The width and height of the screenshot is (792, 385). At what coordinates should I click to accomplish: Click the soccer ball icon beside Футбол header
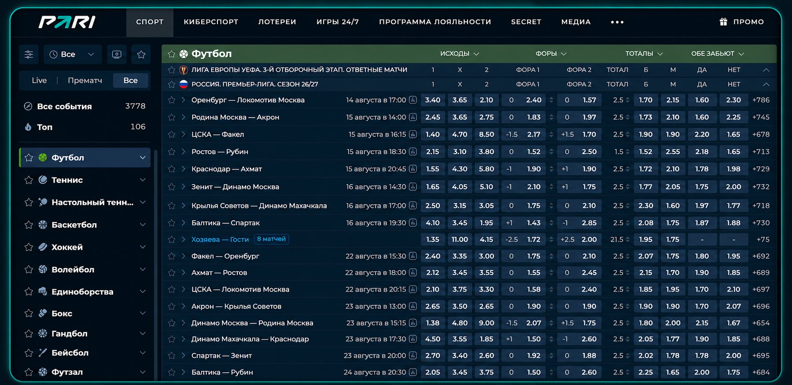(x=184, y=54)
